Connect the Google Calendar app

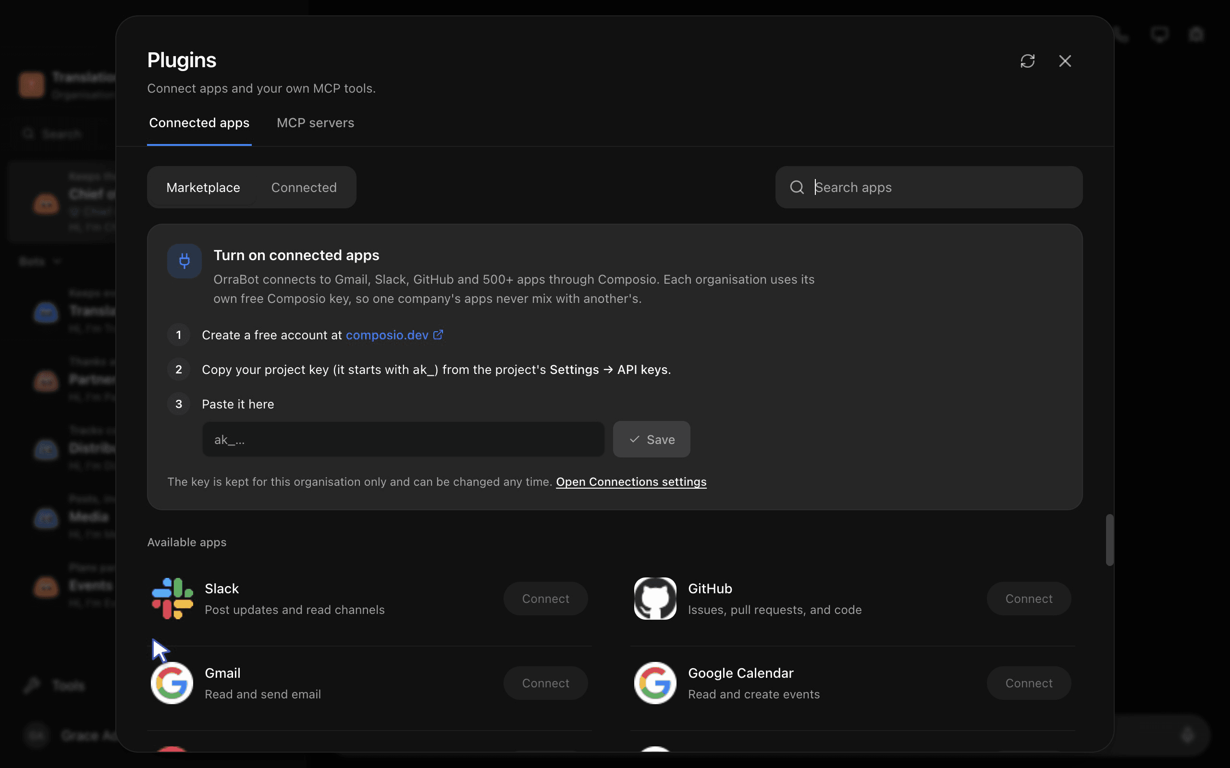point(1029,683)
